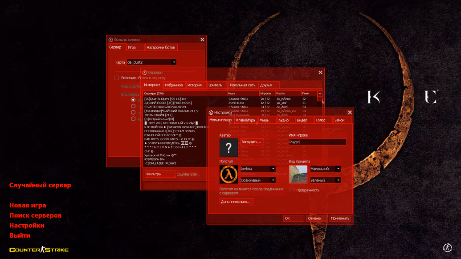Screen dimensions: 461x259
Task: Close the Серверы server browser window
Action: (320, 73)
